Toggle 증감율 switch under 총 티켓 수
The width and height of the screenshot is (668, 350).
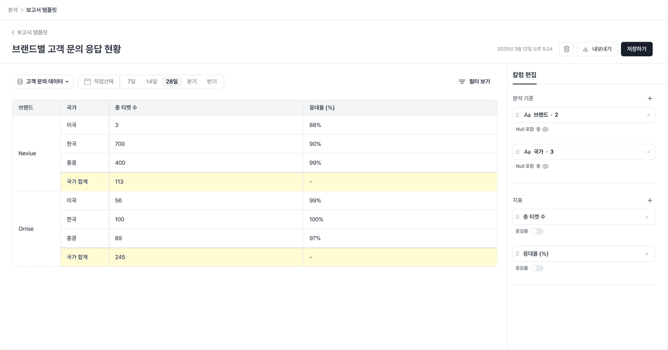coord(537,231)
